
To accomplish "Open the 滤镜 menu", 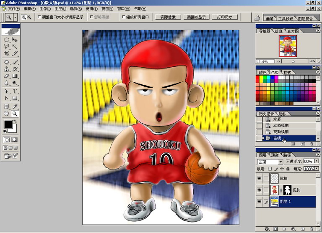I will click(x=91, y=9).
